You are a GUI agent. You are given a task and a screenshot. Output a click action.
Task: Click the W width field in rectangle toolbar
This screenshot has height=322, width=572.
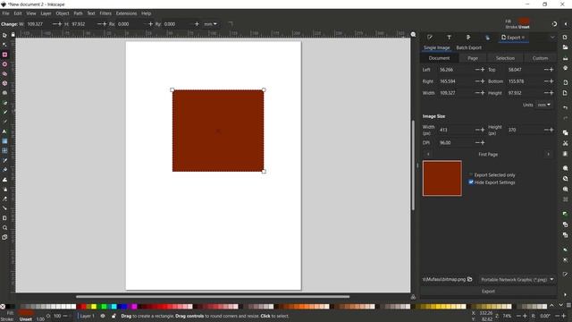(x=38, y=24)
